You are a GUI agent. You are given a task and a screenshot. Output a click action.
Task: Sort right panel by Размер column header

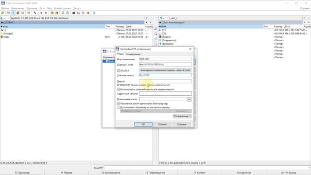coord(278,26)
